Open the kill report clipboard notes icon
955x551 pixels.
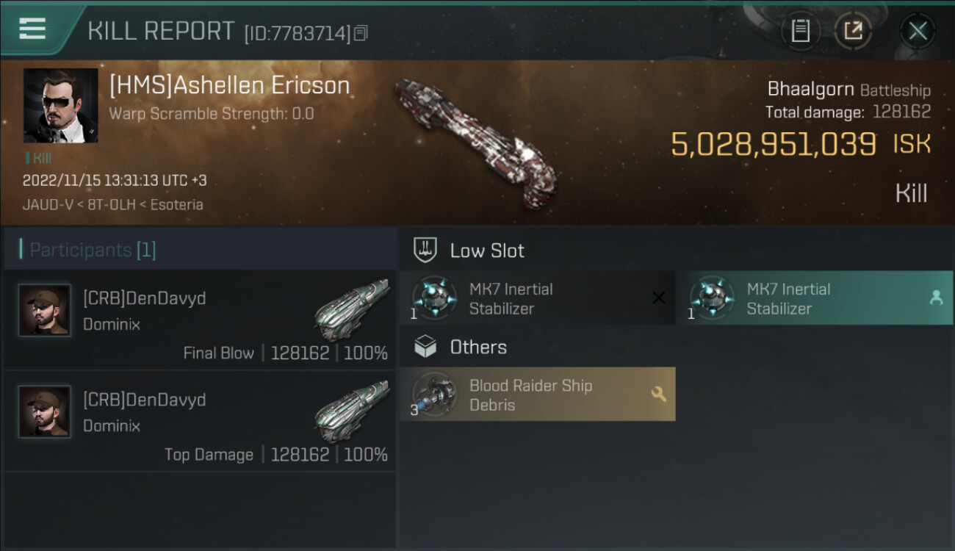point(800,31)
